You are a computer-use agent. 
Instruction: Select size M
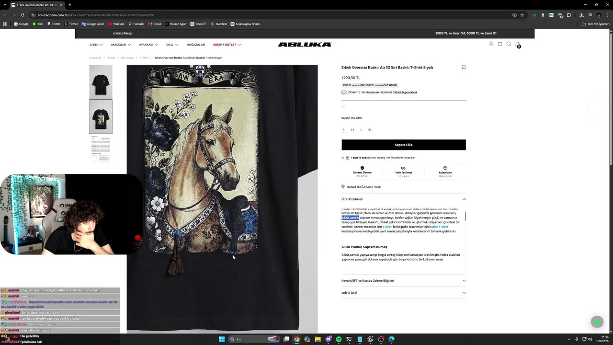pyautogui.click(x=352, y=130)
